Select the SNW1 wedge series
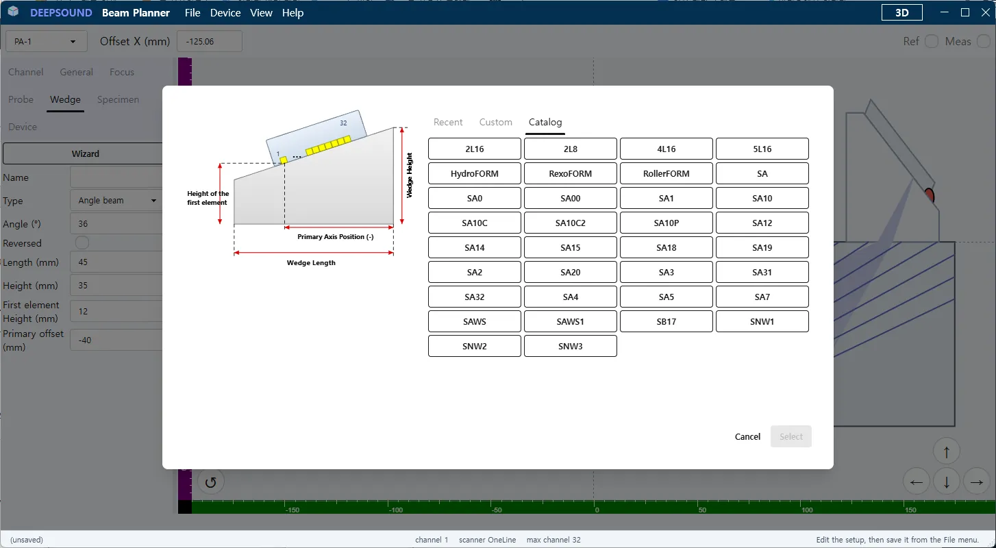This screenshot has width=996, height=548. (762, 321)
